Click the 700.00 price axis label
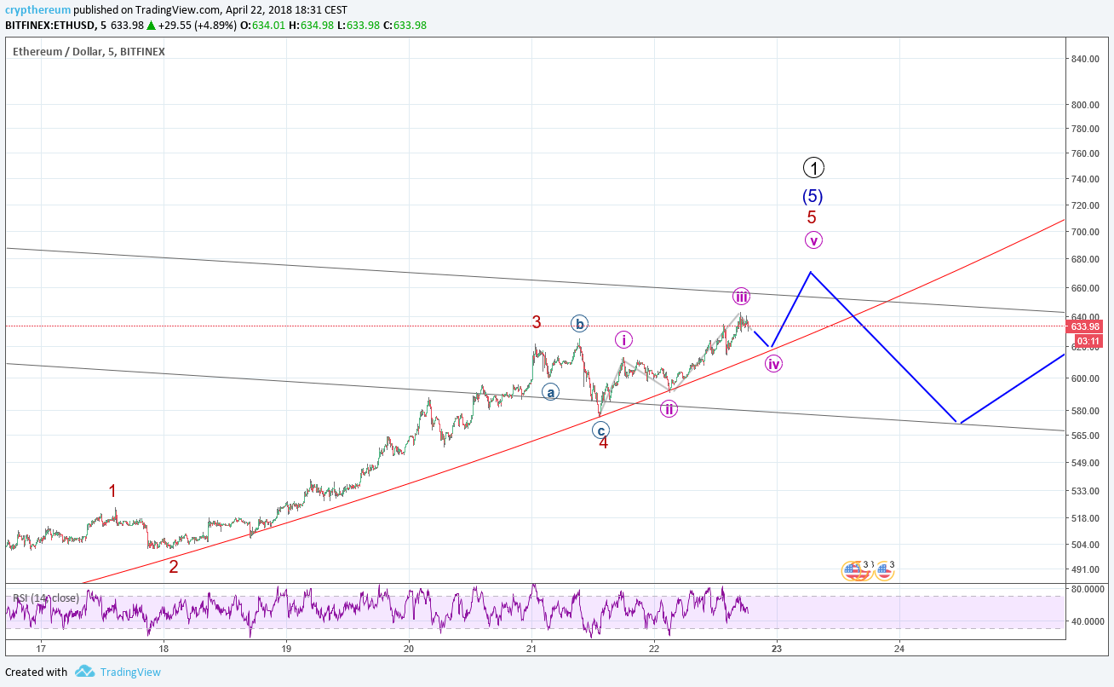 coord(1084,232)
